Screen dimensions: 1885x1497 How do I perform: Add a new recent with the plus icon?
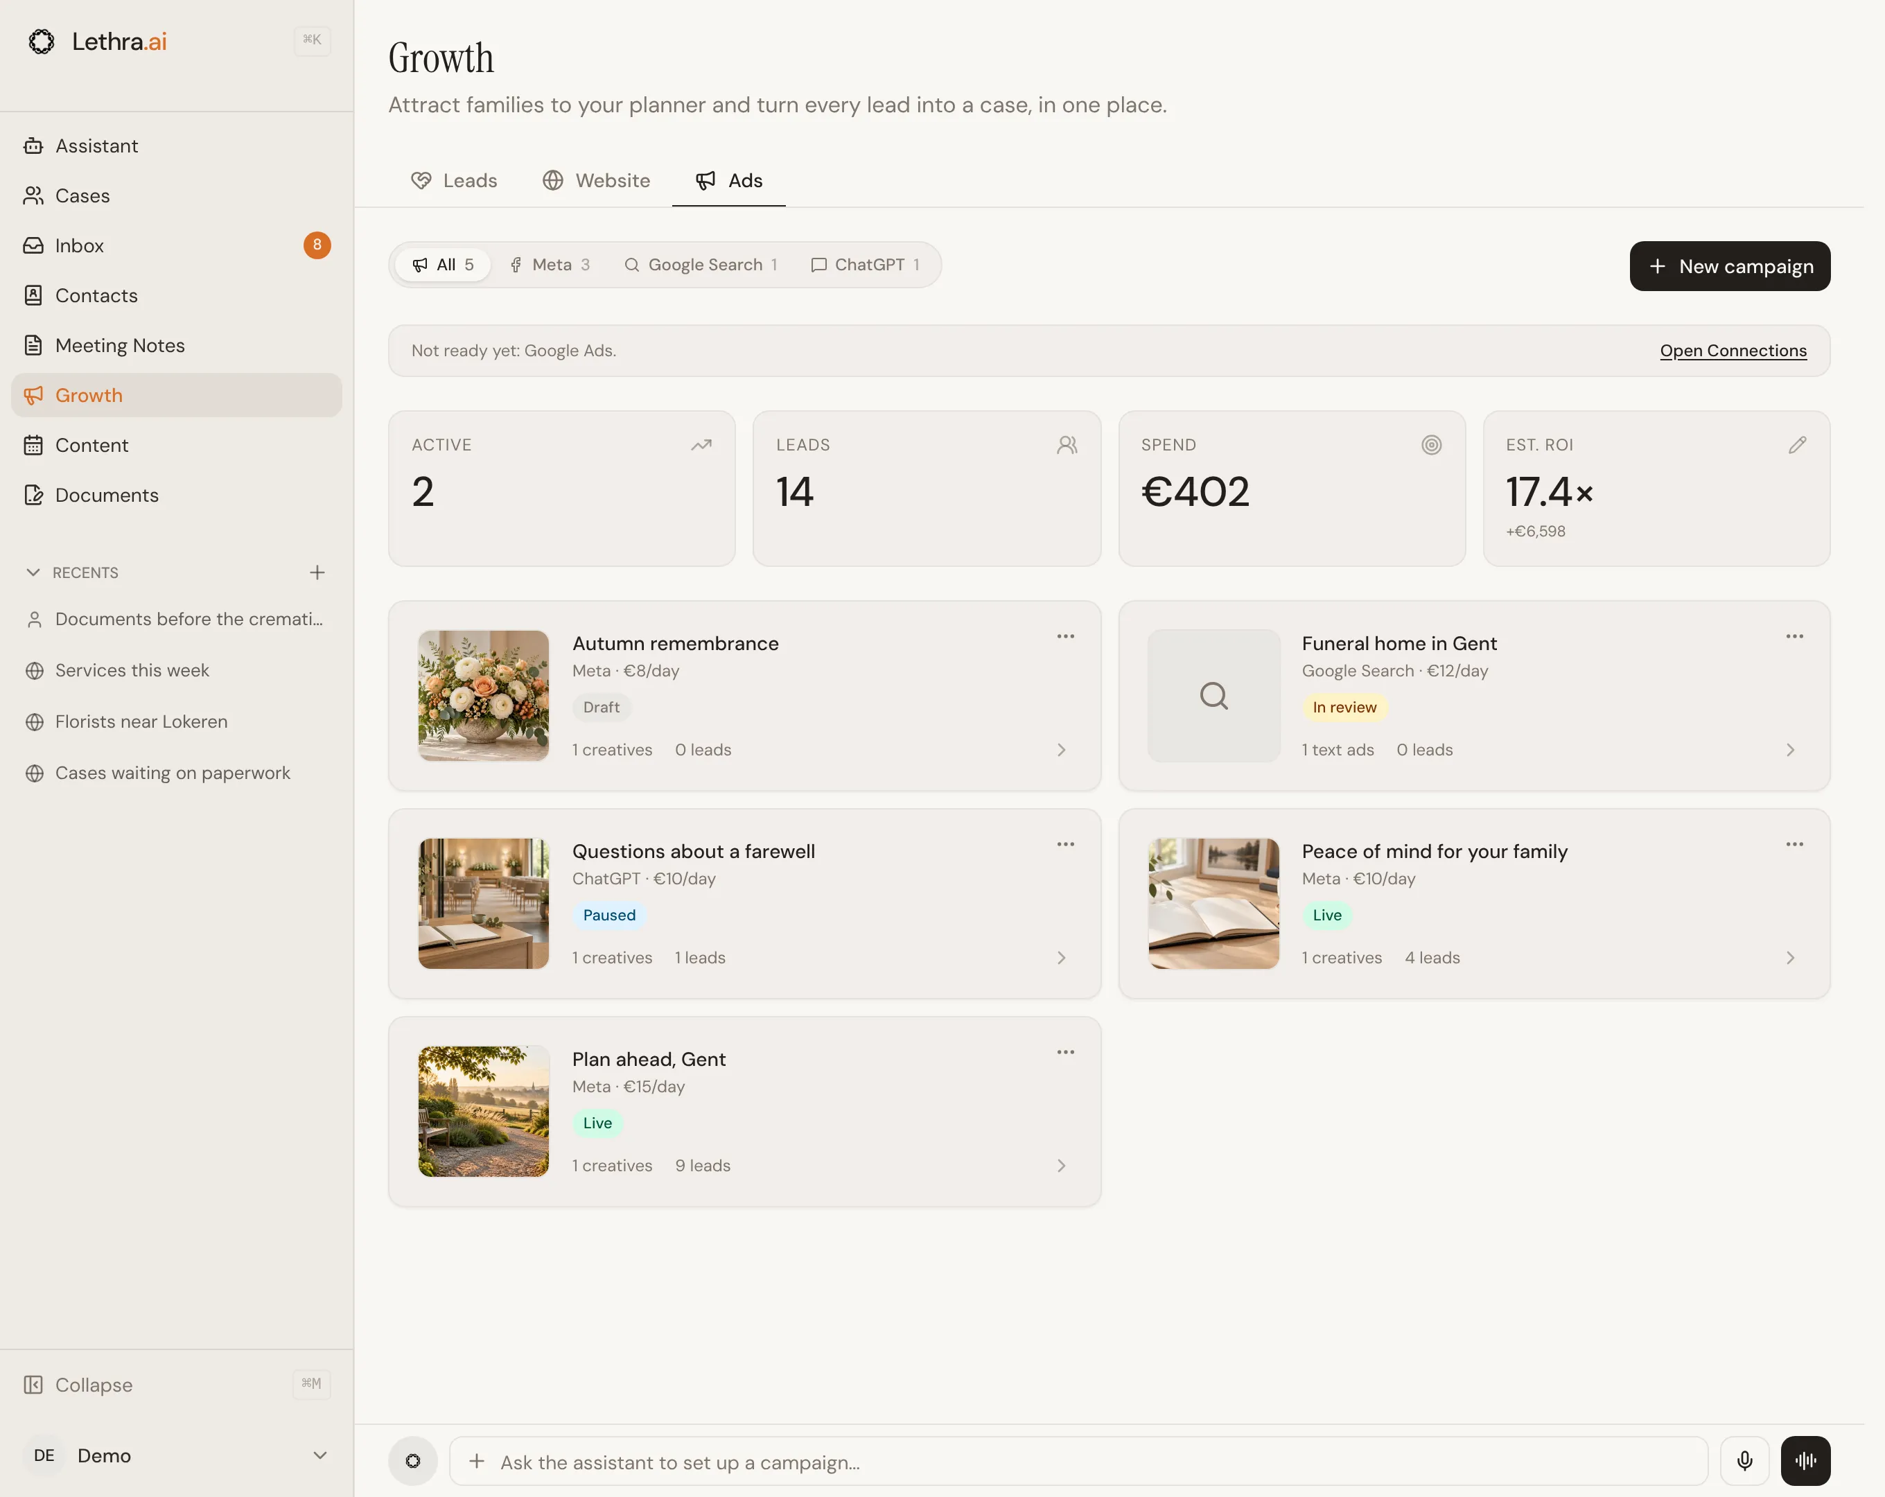[x=317, y=572]
